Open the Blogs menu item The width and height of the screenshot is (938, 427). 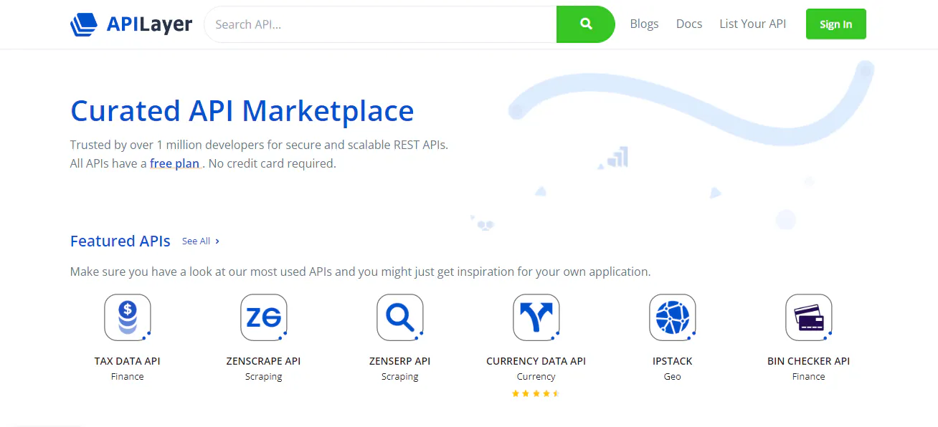(x=644, y=24)
